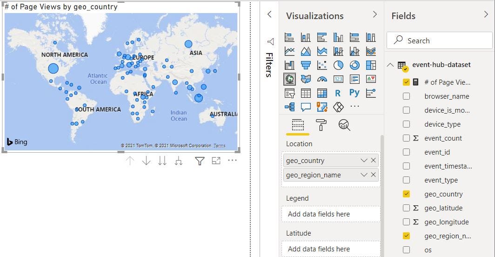Open the Analytics tab
The height and width of the screenshot is (257, 495).
click(344, 124)
